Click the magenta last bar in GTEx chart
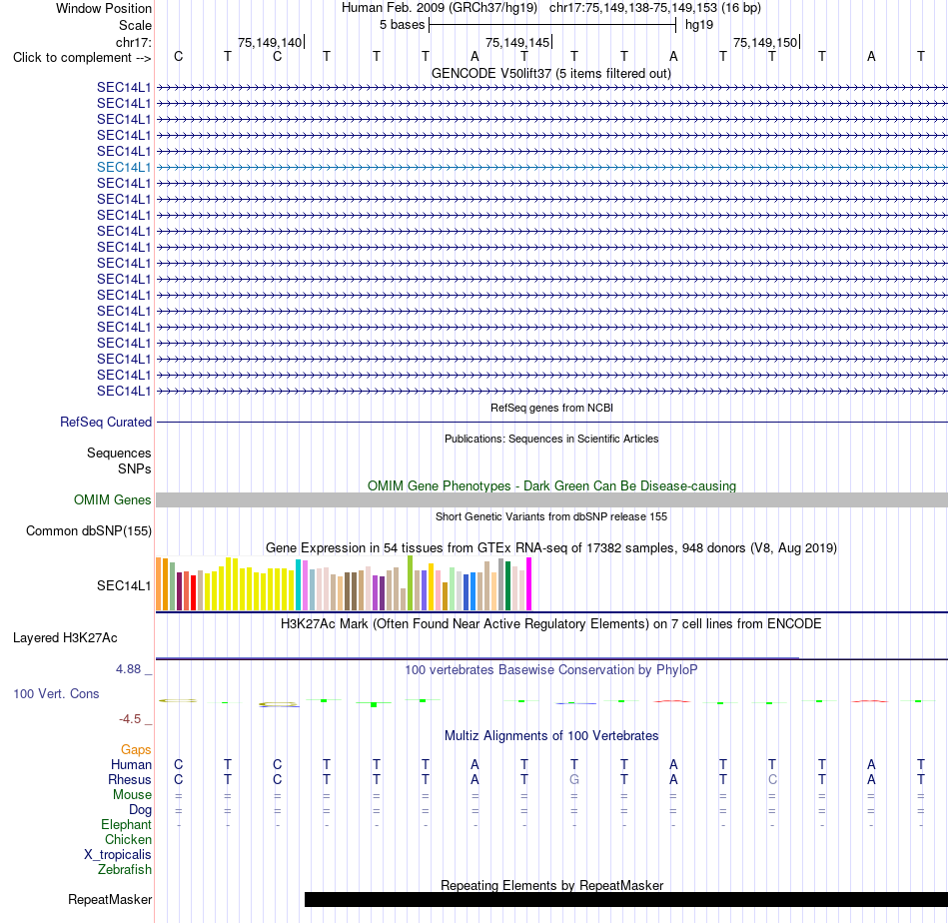The width and height of the screenshot is (949, 923). coord(529,584)
